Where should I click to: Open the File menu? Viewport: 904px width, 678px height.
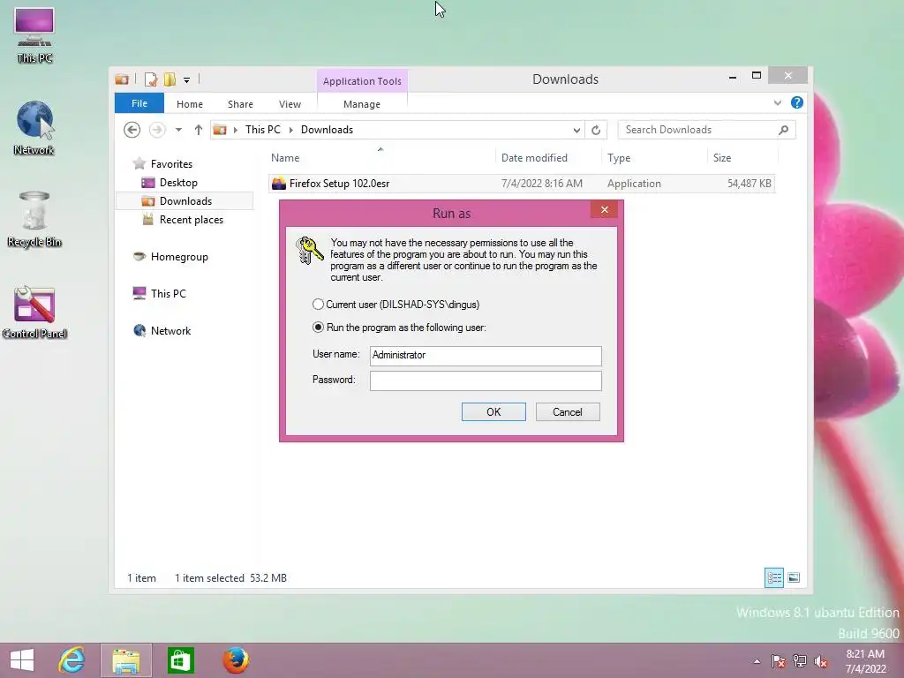coord(139,104)
